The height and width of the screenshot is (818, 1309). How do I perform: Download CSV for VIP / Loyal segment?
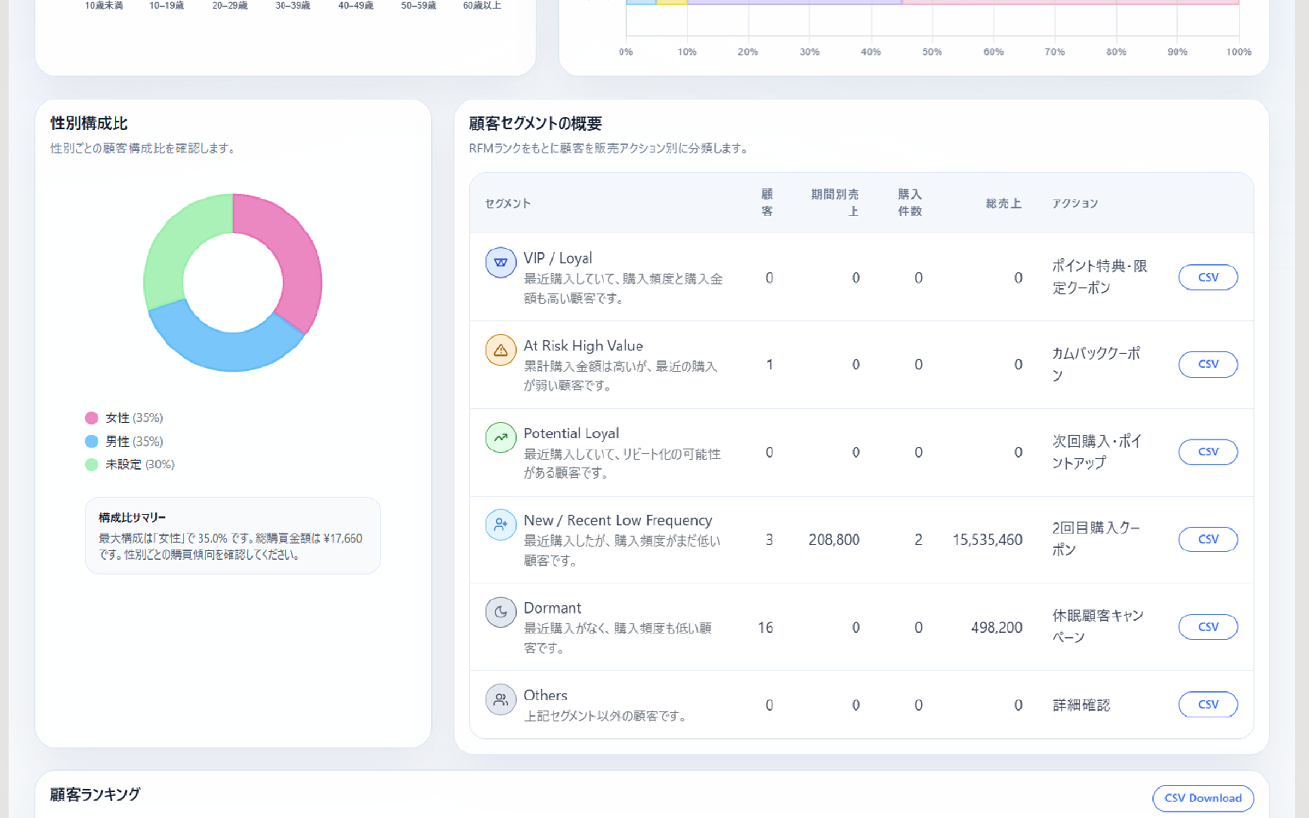click(x=1208, y=277)
